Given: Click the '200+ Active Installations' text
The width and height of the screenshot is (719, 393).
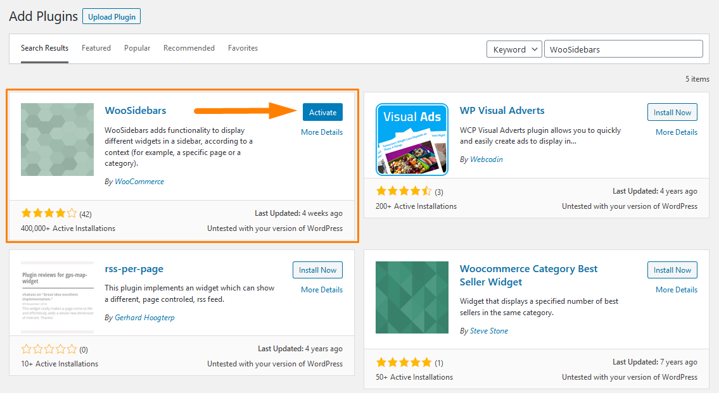Looking at the screenshot, I should point(416,206).
